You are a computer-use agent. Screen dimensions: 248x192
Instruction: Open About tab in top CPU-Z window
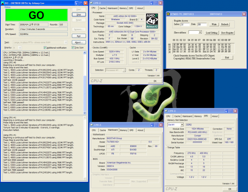140,8
